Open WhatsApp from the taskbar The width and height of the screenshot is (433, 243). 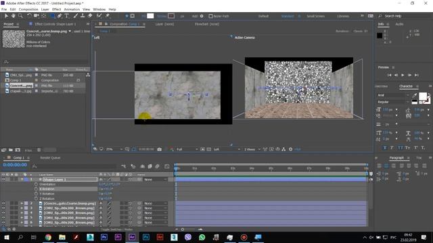pos(202,237)
